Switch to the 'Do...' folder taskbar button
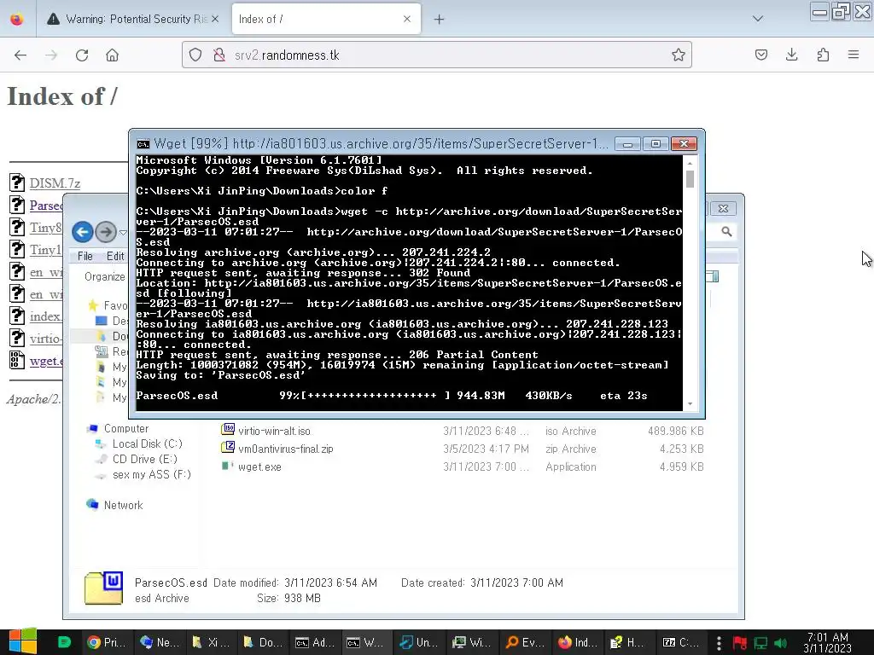The width and height of the screenshot is (874, 655). pyautogui.click(x=263, y=643)
